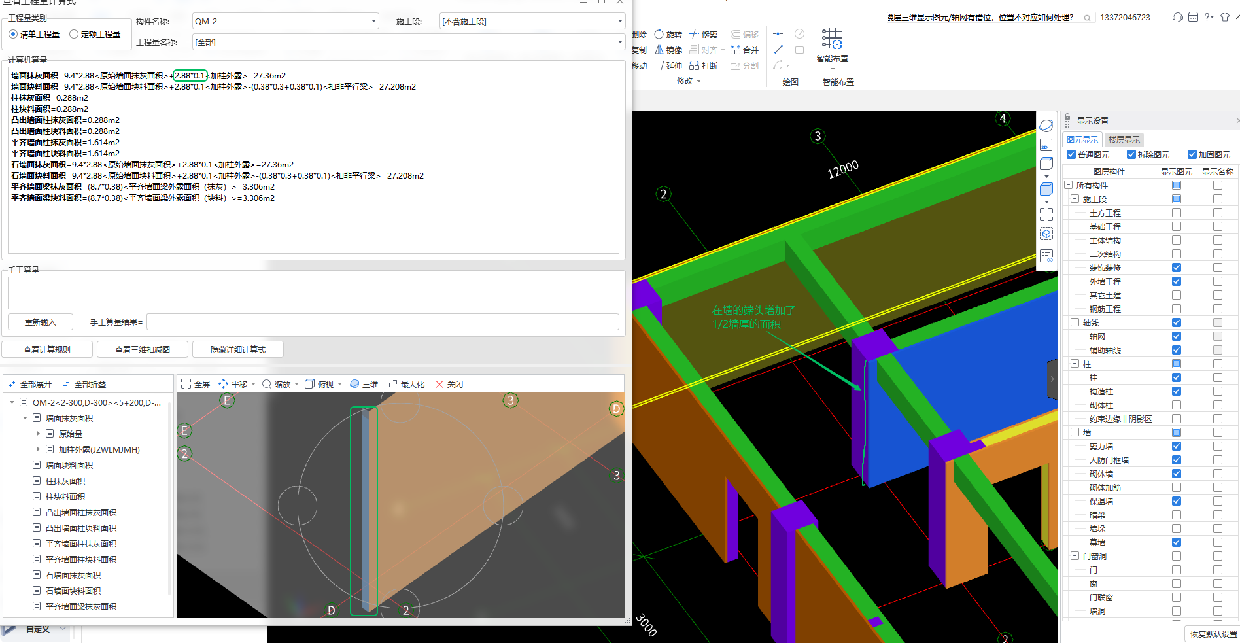
Task: Toggle the 拆除图元 checkbox
Action: tap(1131, 155)
